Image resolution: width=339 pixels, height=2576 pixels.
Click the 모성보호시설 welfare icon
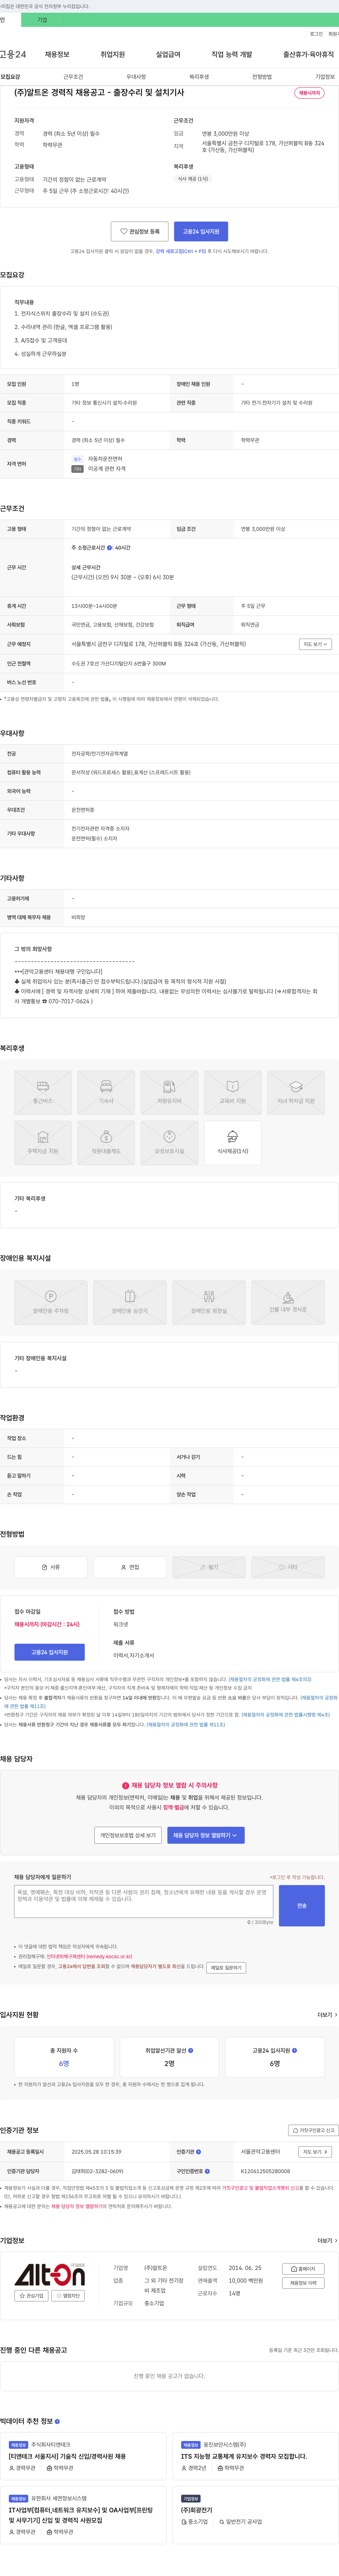click(x=169, y=1143)
